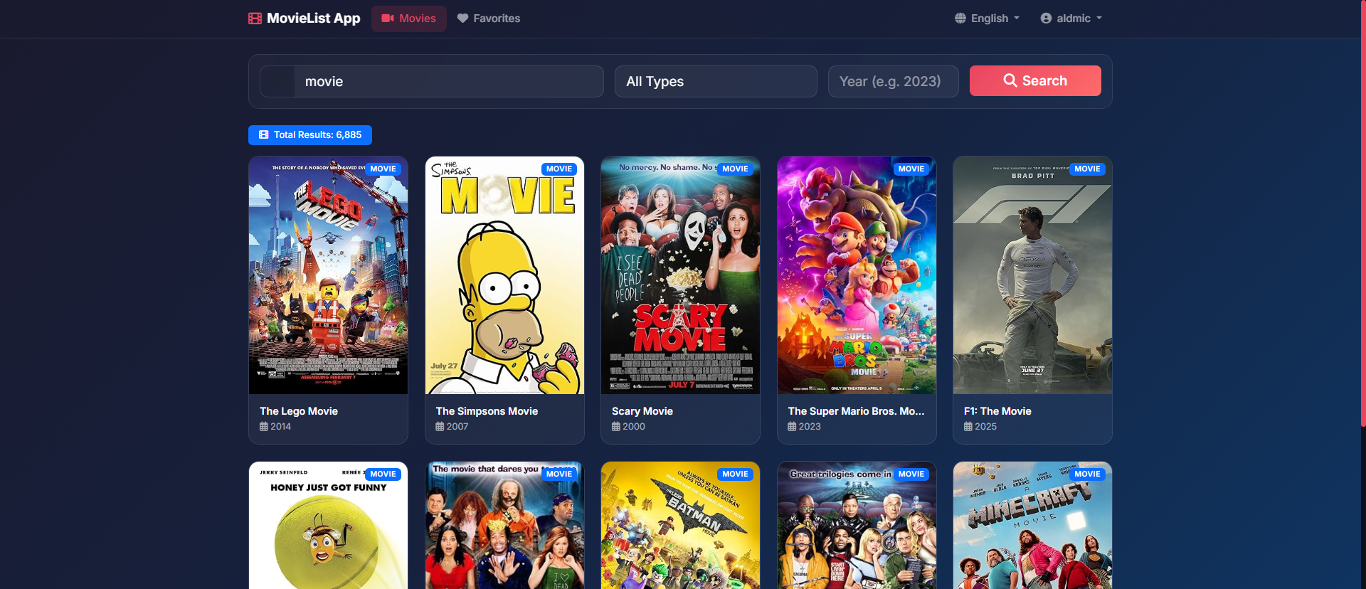Open the Favorites tab
This screenshot has width=1366, height=589.
(x=489, y=18)
